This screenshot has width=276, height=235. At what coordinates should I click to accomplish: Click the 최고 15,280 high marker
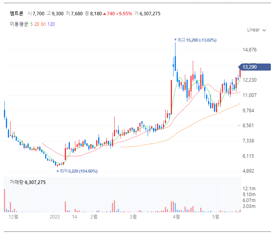tap(195, 40)
